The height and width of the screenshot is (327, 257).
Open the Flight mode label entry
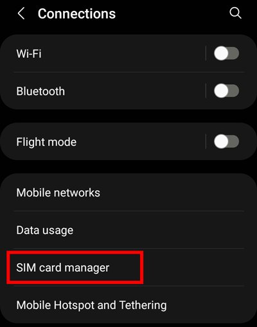pyautogui.click(x=46, y=142)
